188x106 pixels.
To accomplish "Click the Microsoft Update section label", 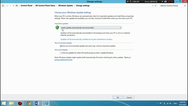I will [x=61, y=50].
